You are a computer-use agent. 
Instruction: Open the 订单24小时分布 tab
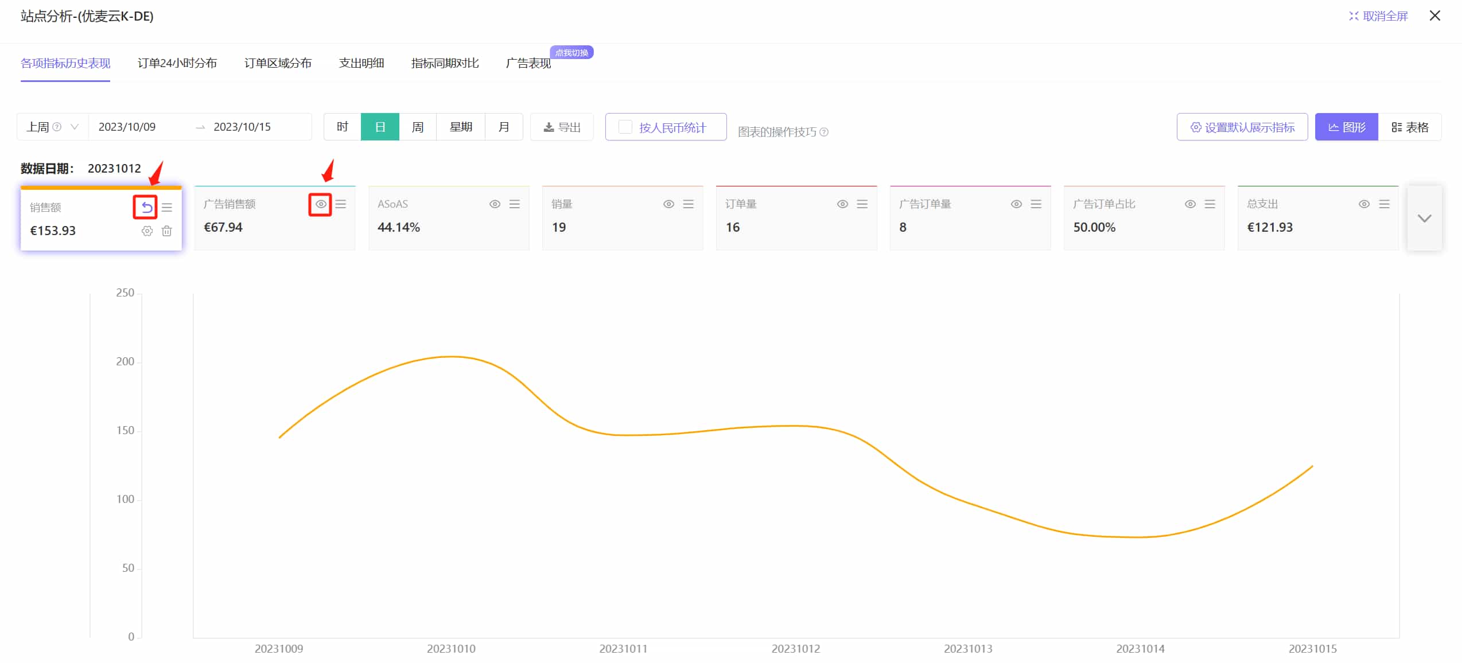[177, 63]
